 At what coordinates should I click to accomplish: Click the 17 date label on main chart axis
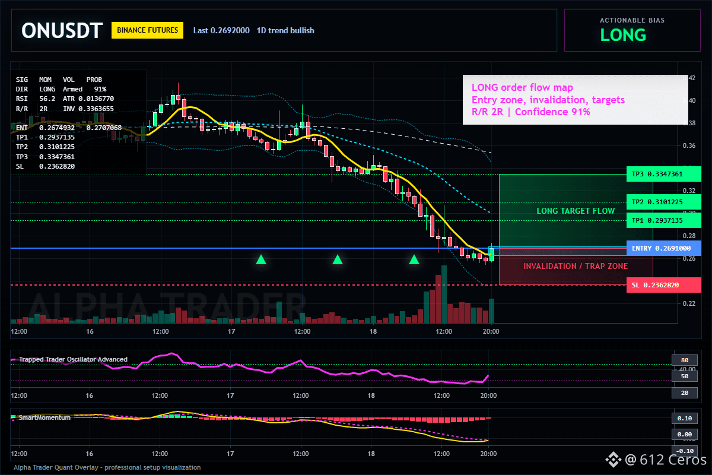pos(230,331)
